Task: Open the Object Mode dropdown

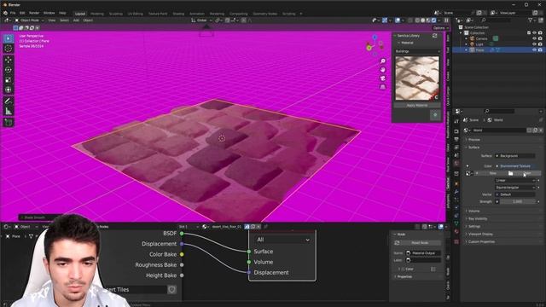Action: (x=29, y=20)
